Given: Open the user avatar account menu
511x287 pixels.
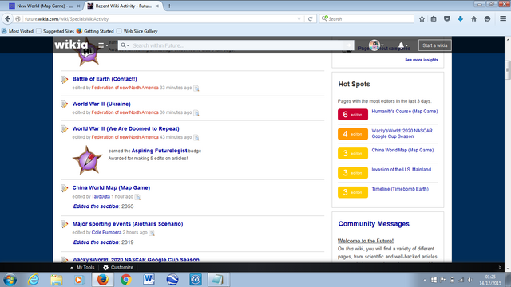Looking at the screenshot, I should click(x=376, y=45).
